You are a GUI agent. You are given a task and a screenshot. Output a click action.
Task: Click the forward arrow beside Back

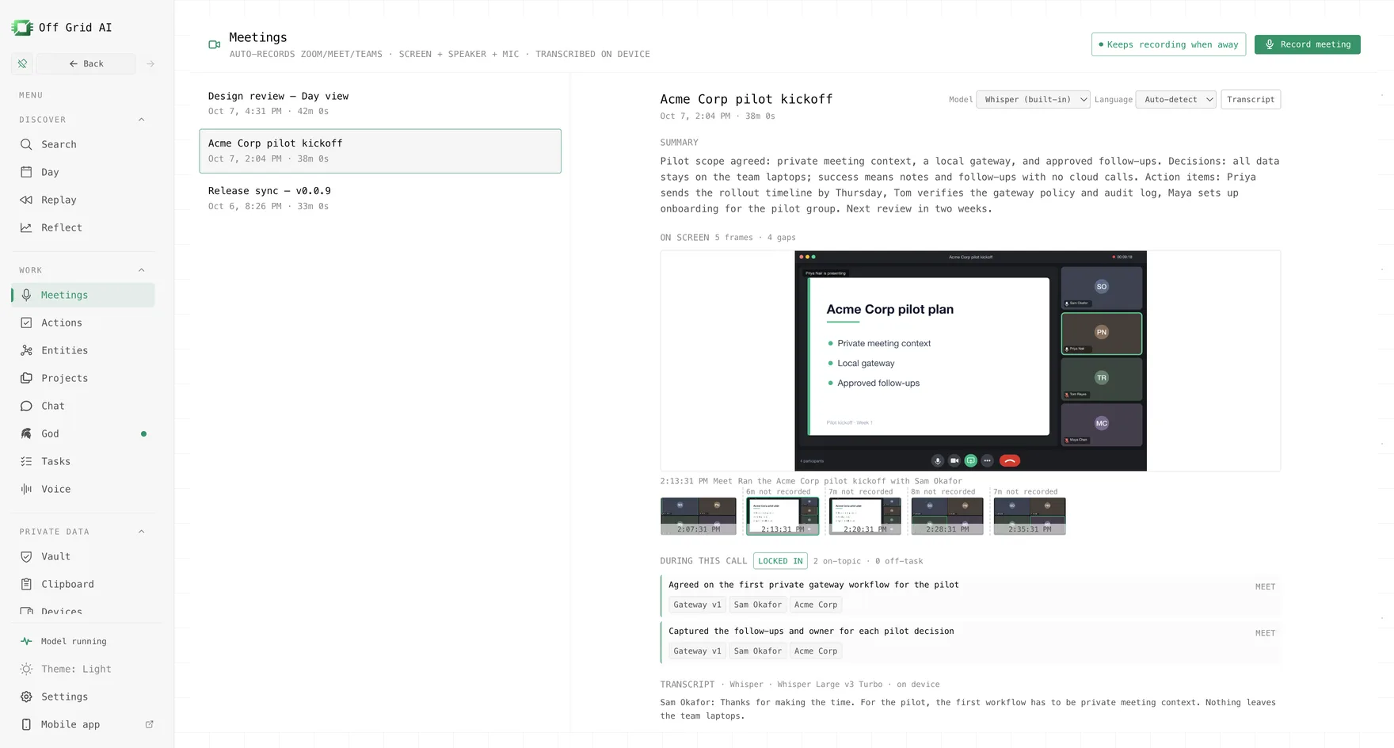[x=150, y=63]
